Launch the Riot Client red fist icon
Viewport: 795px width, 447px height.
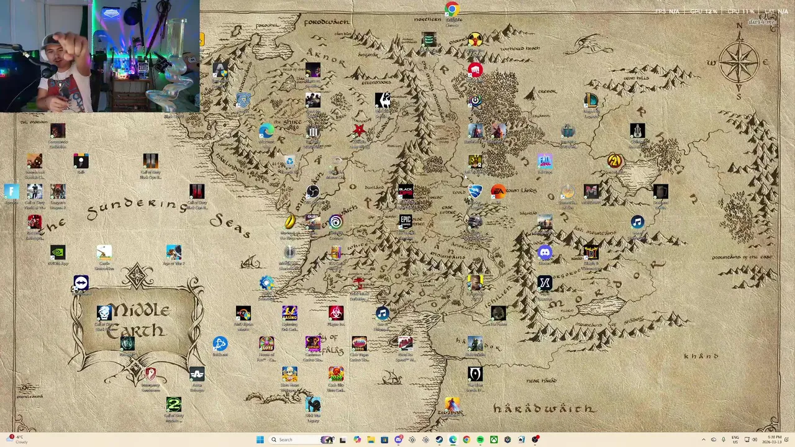pyautogui.click(x=475, y=70)
